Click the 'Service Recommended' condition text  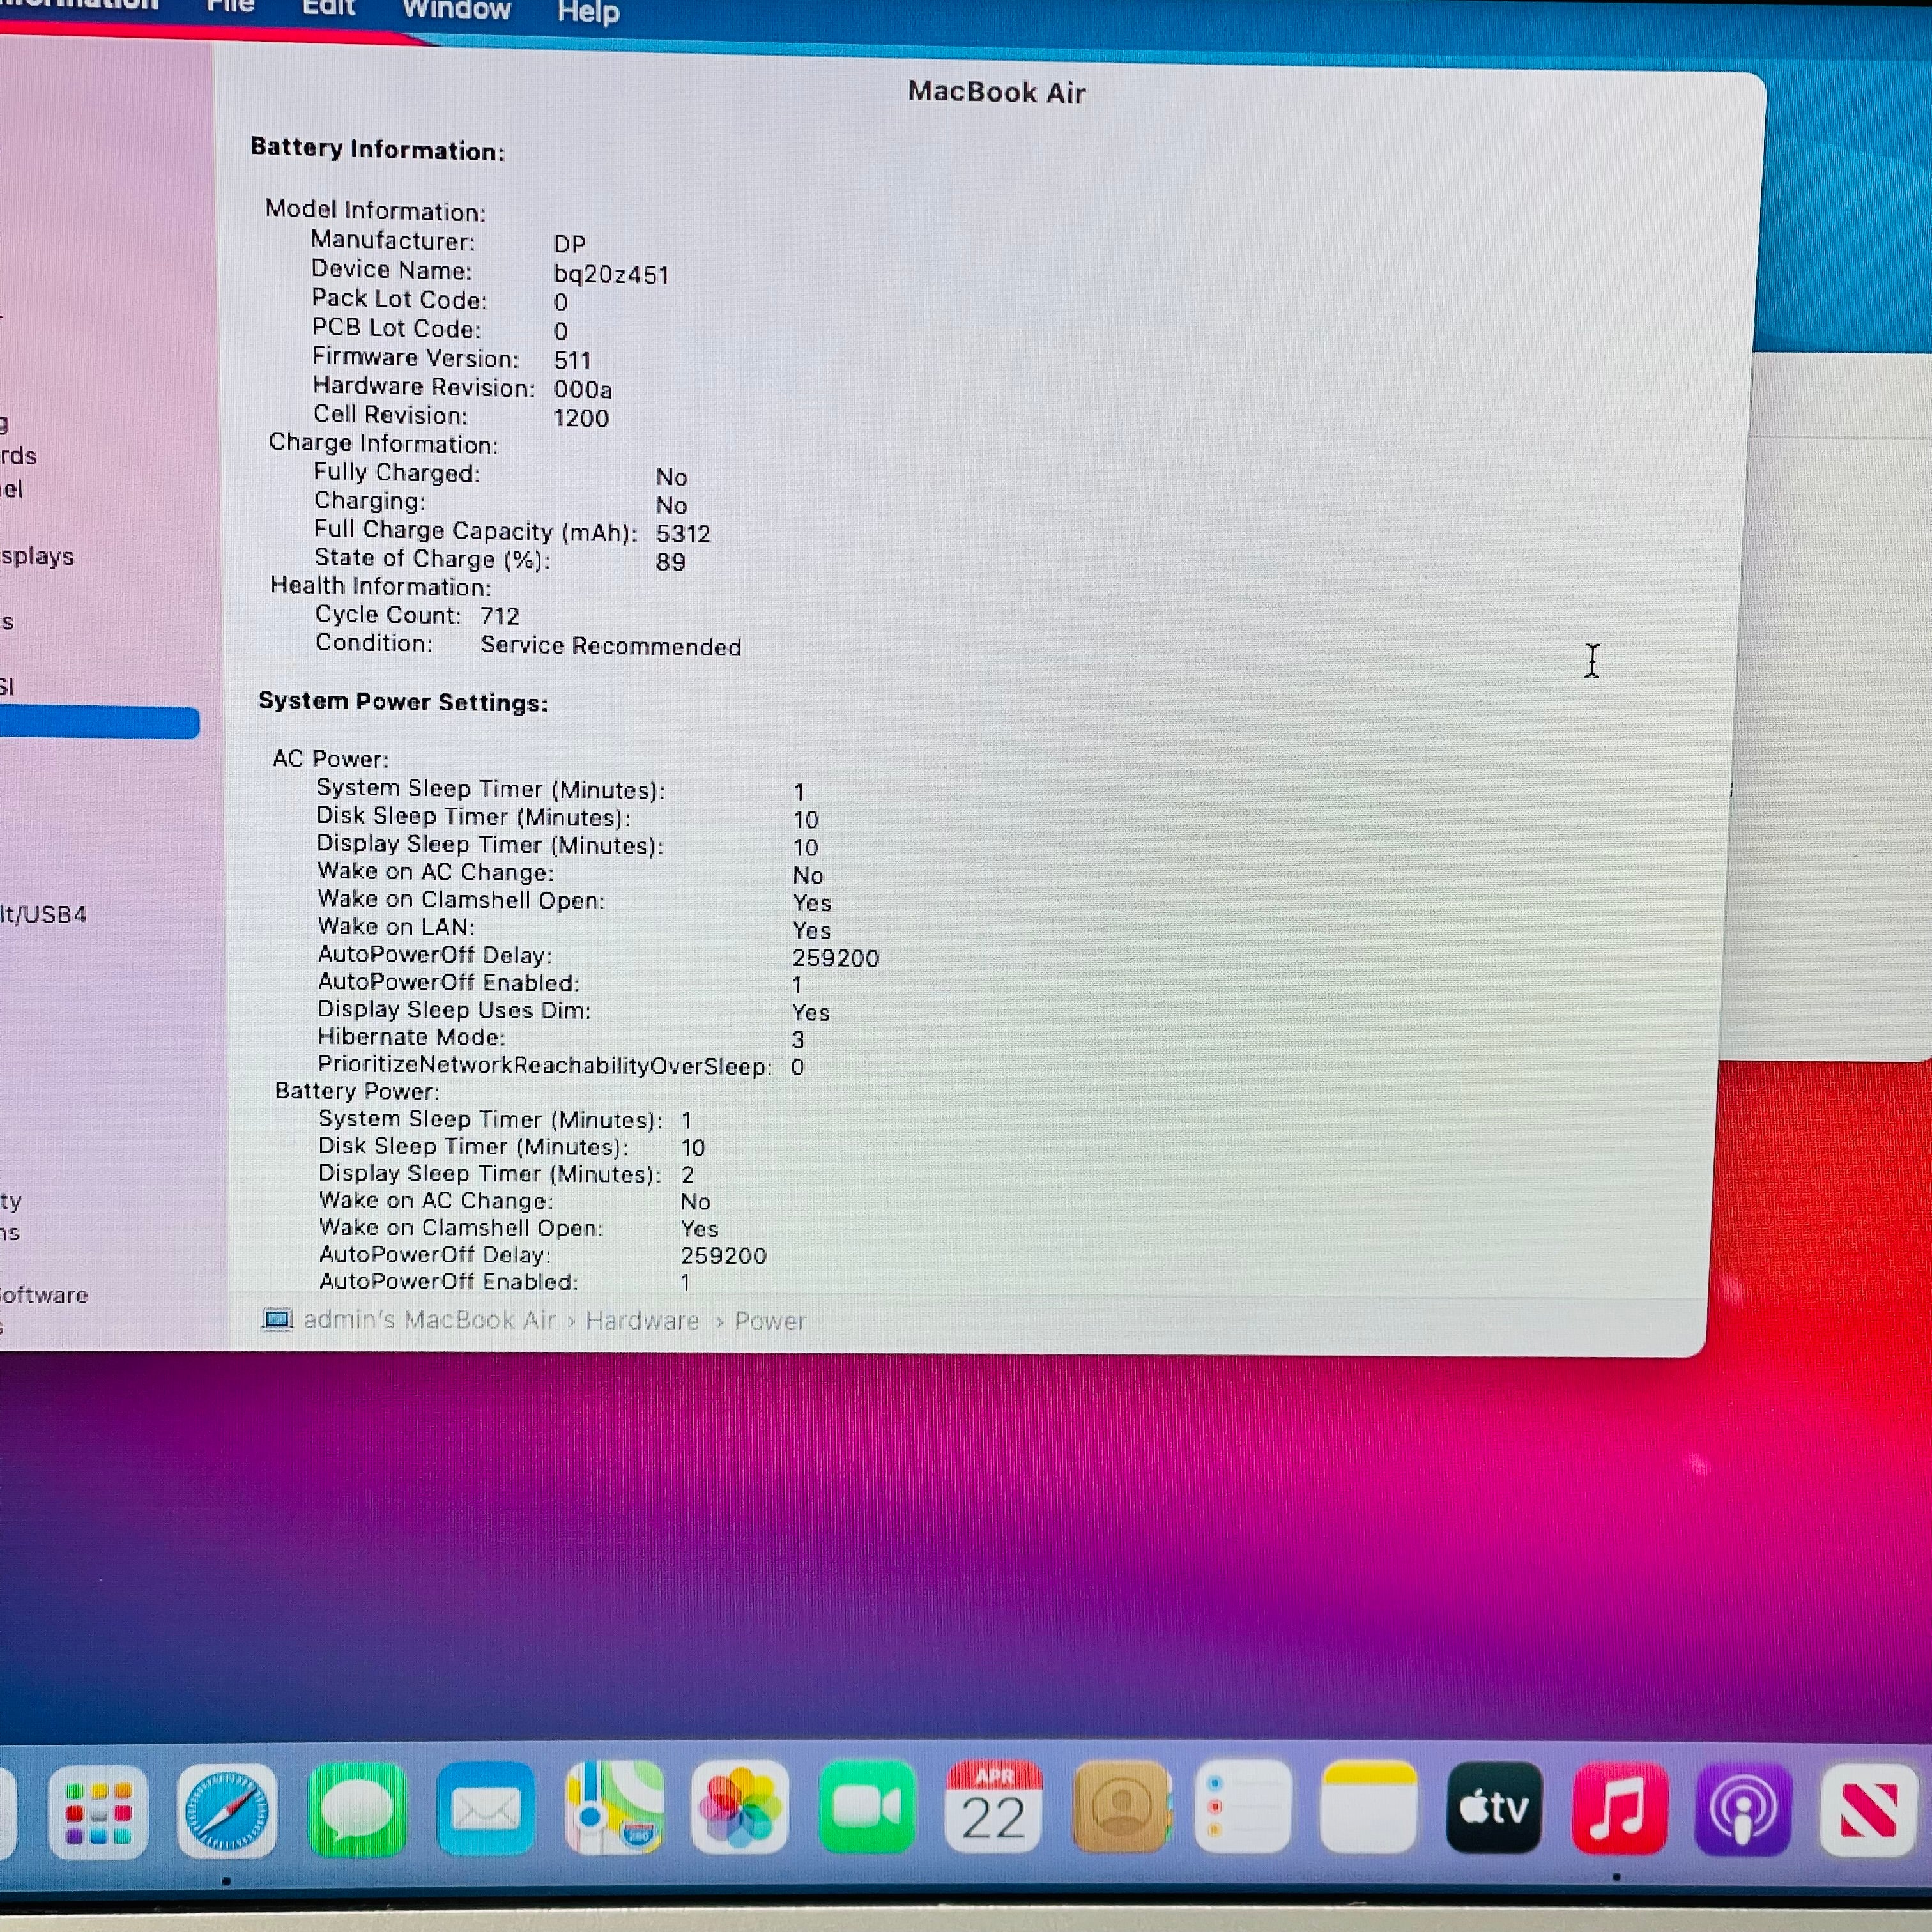[x=610, y=646]
